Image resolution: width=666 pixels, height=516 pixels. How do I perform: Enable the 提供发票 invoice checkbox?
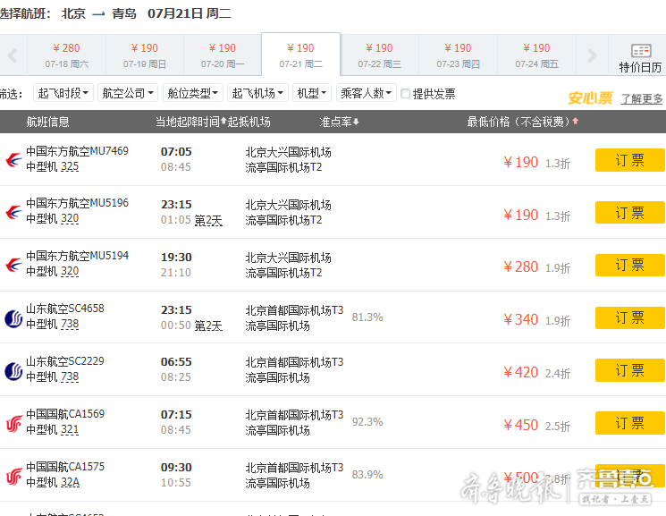point(406,94)
